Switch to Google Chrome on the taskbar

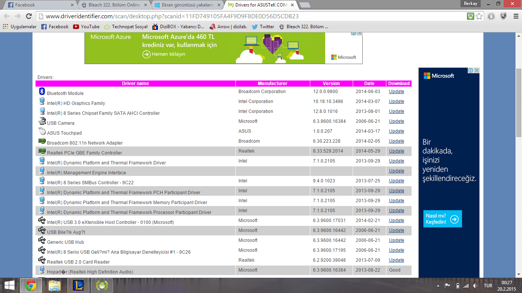tap(31, 285)
